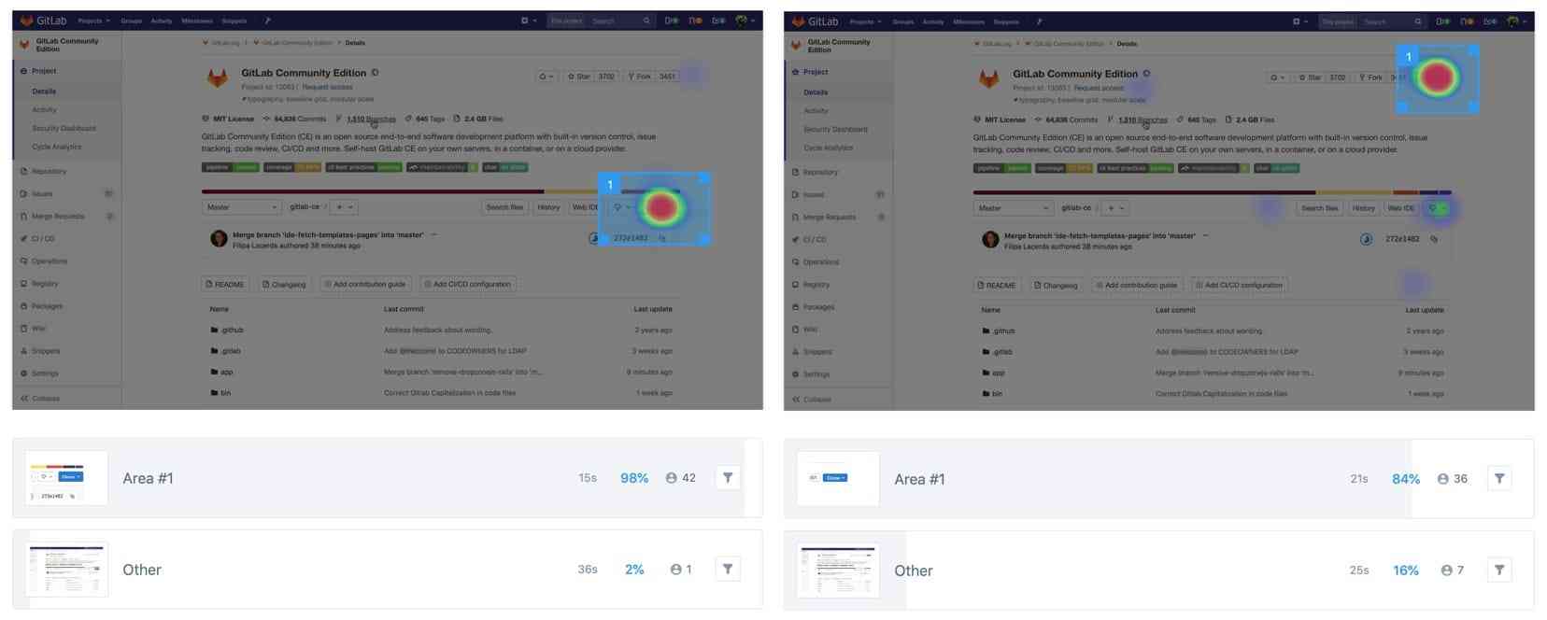Viewport: 1547px width, 620px height.
Task: Click filter icon in left Area #1 row
Action: [728, 478]
